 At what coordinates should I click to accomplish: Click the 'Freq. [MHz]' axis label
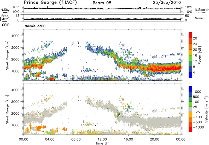tap(5, 18)
